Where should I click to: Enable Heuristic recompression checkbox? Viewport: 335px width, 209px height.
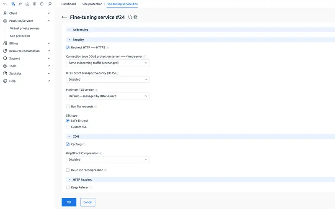[68, 170]
